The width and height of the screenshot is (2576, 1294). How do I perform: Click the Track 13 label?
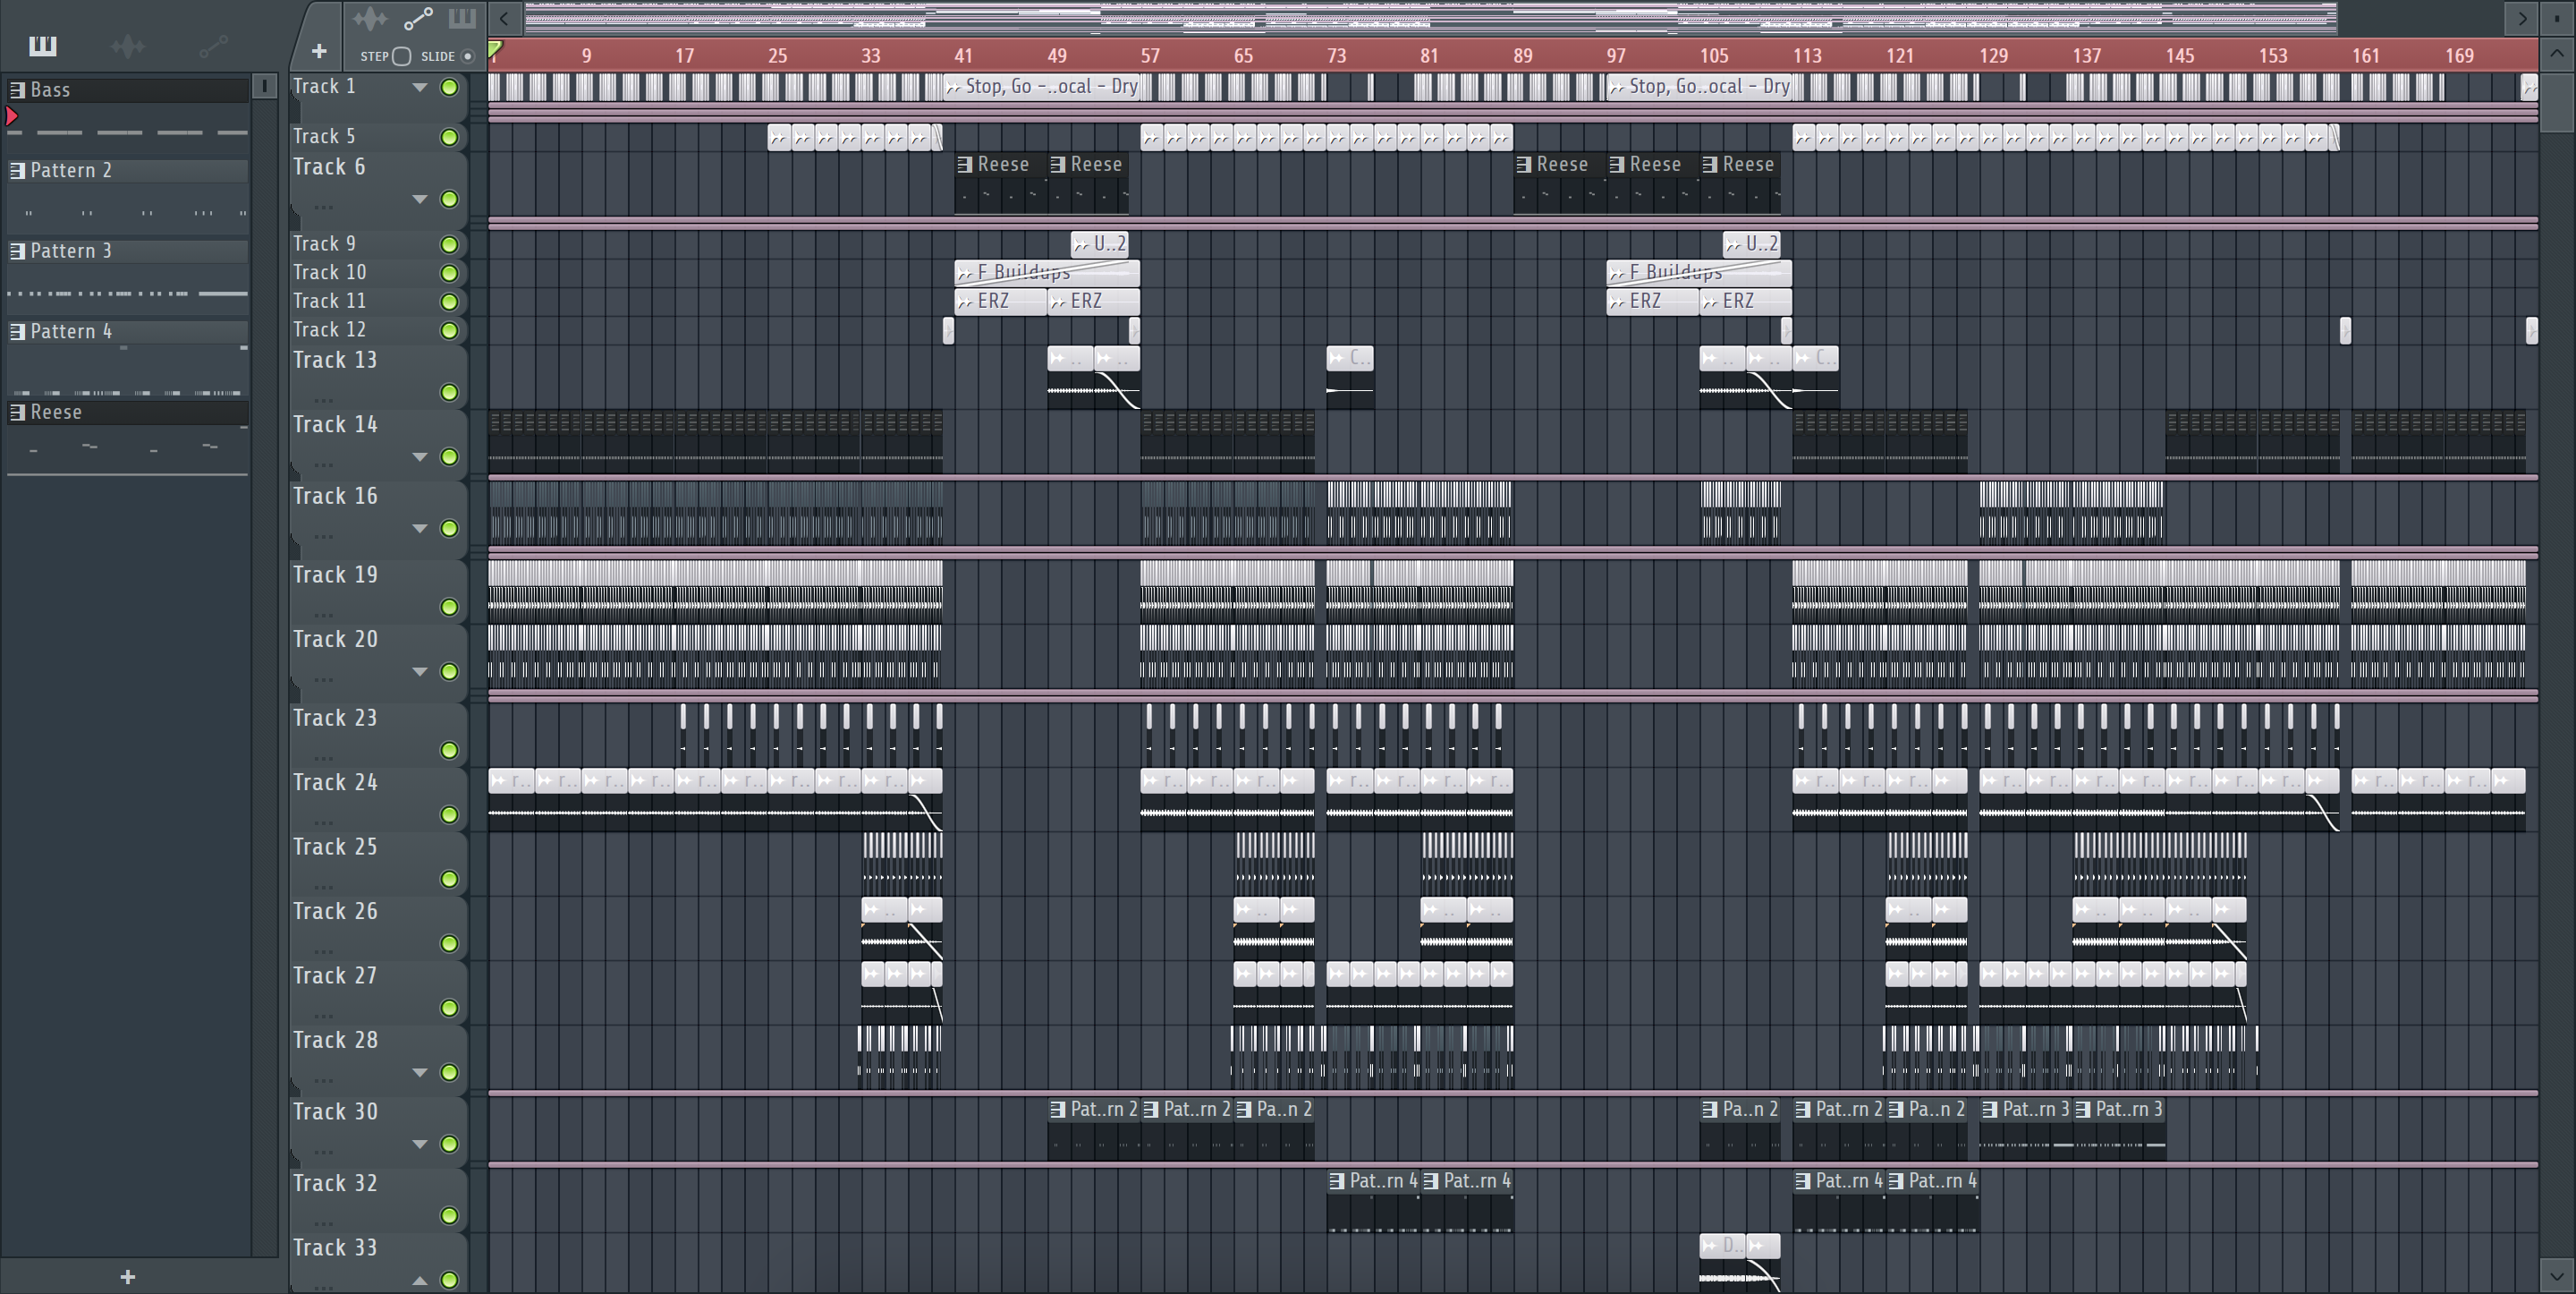click(335, 361)
